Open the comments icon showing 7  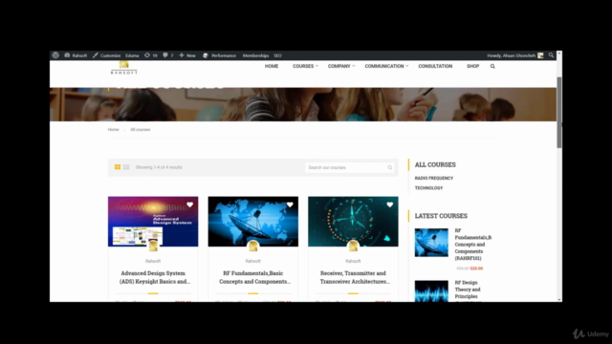pos(168,55)
